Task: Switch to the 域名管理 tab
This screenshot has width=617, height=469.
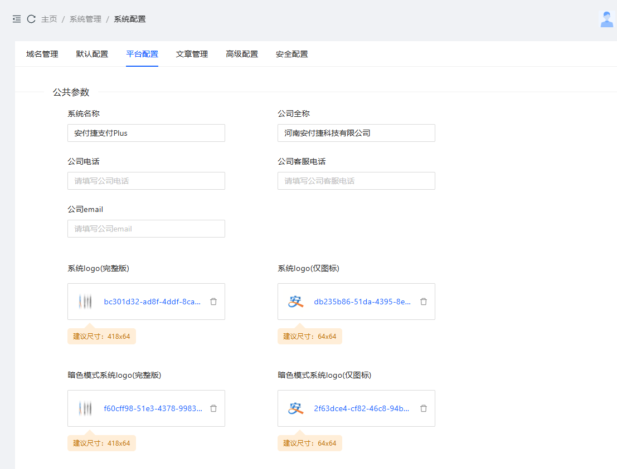Action: point(42,54)
